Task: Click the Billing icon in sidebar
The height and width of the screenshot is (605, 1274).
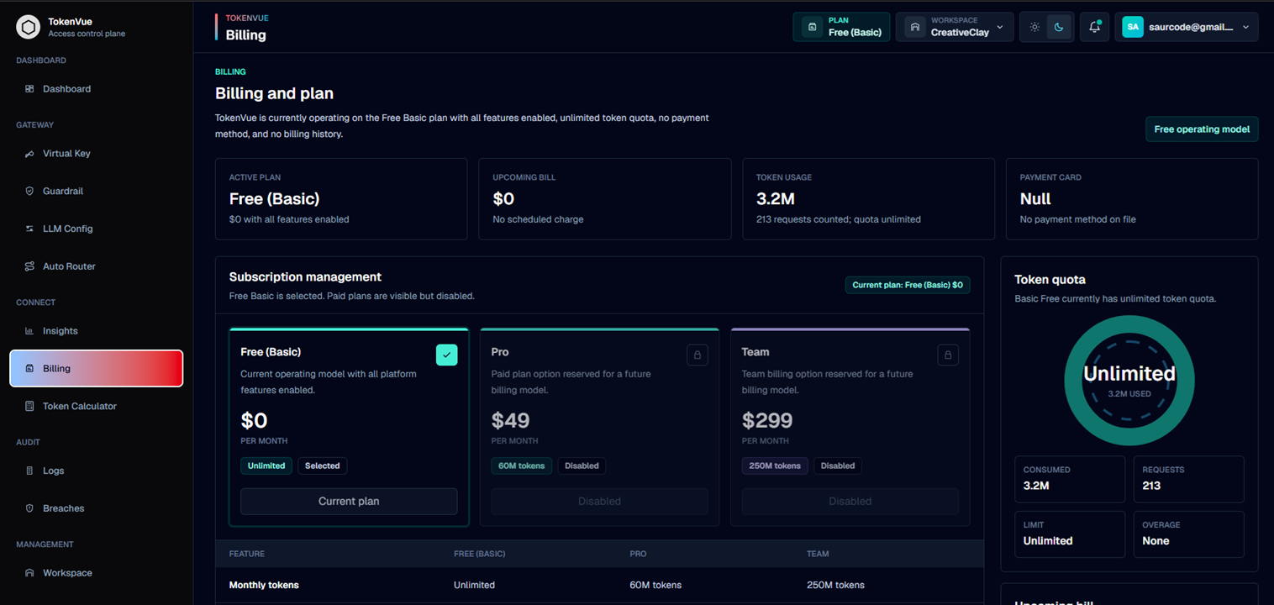Action: [x=29, y=369]
